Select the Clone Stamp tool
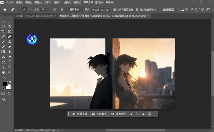Viewport: 214px width, 132px height. 10,42
